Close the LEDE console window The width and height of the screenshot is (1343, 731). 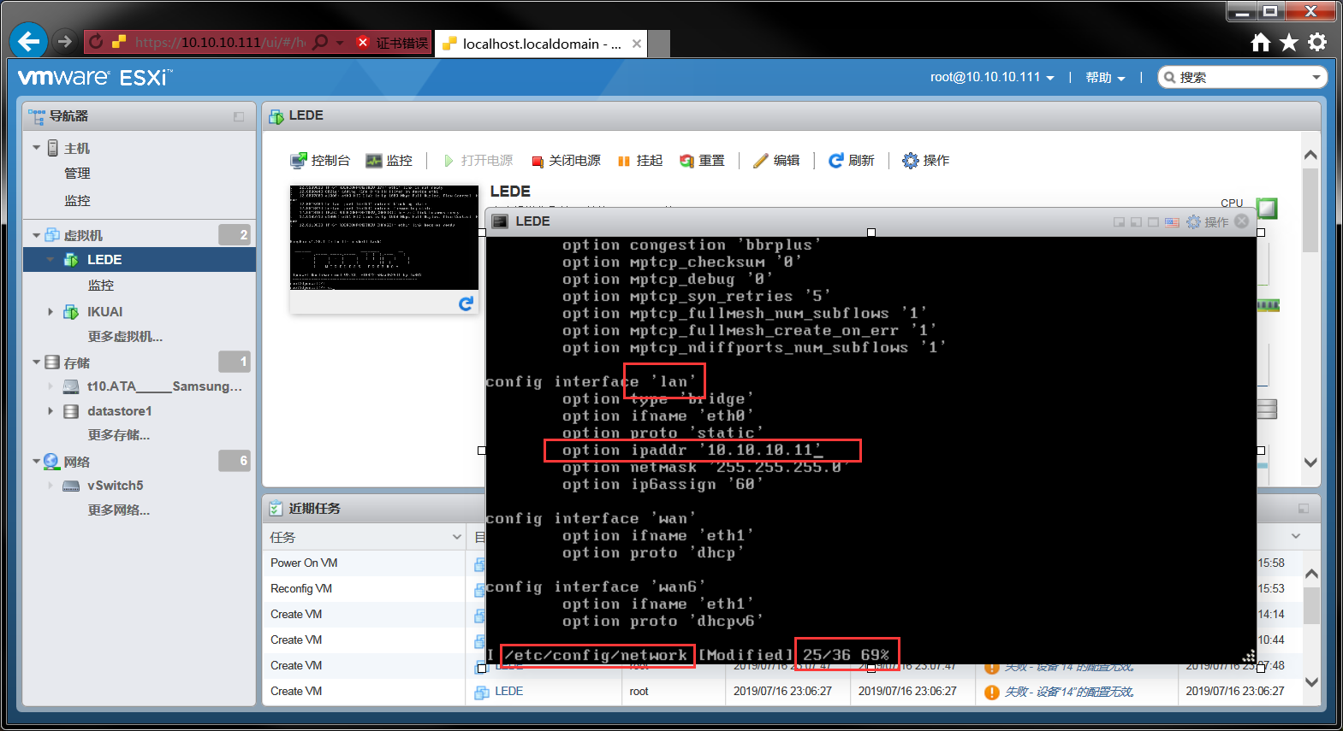[x=1242, y=221]
